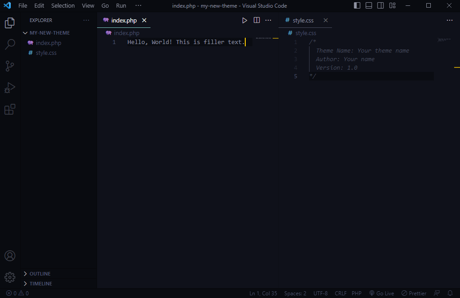Image resolution: width=460 pixels, height=298 pixels.
Task: Click the Prettier status item
Action: 414,294
